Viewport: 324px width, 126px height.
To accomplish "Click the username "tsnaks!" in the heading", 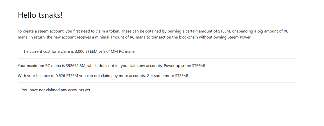I will tap(51, 15).
